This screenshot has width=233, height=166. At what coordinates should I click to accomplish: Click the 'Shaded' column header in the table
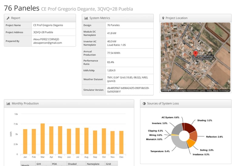(72, 164)
